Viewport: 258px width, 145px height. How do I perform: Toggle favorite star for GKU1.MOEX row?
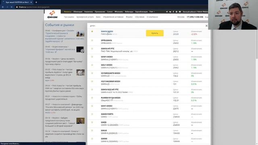pyautogui.click(x=92, y=65)
